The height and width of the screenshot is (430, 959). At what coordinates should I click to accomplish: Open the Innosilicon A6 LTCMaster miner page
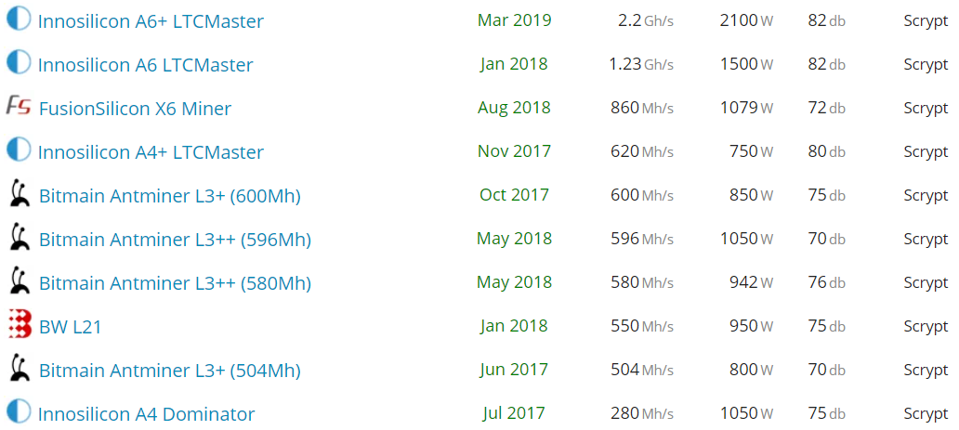point(146,65)
